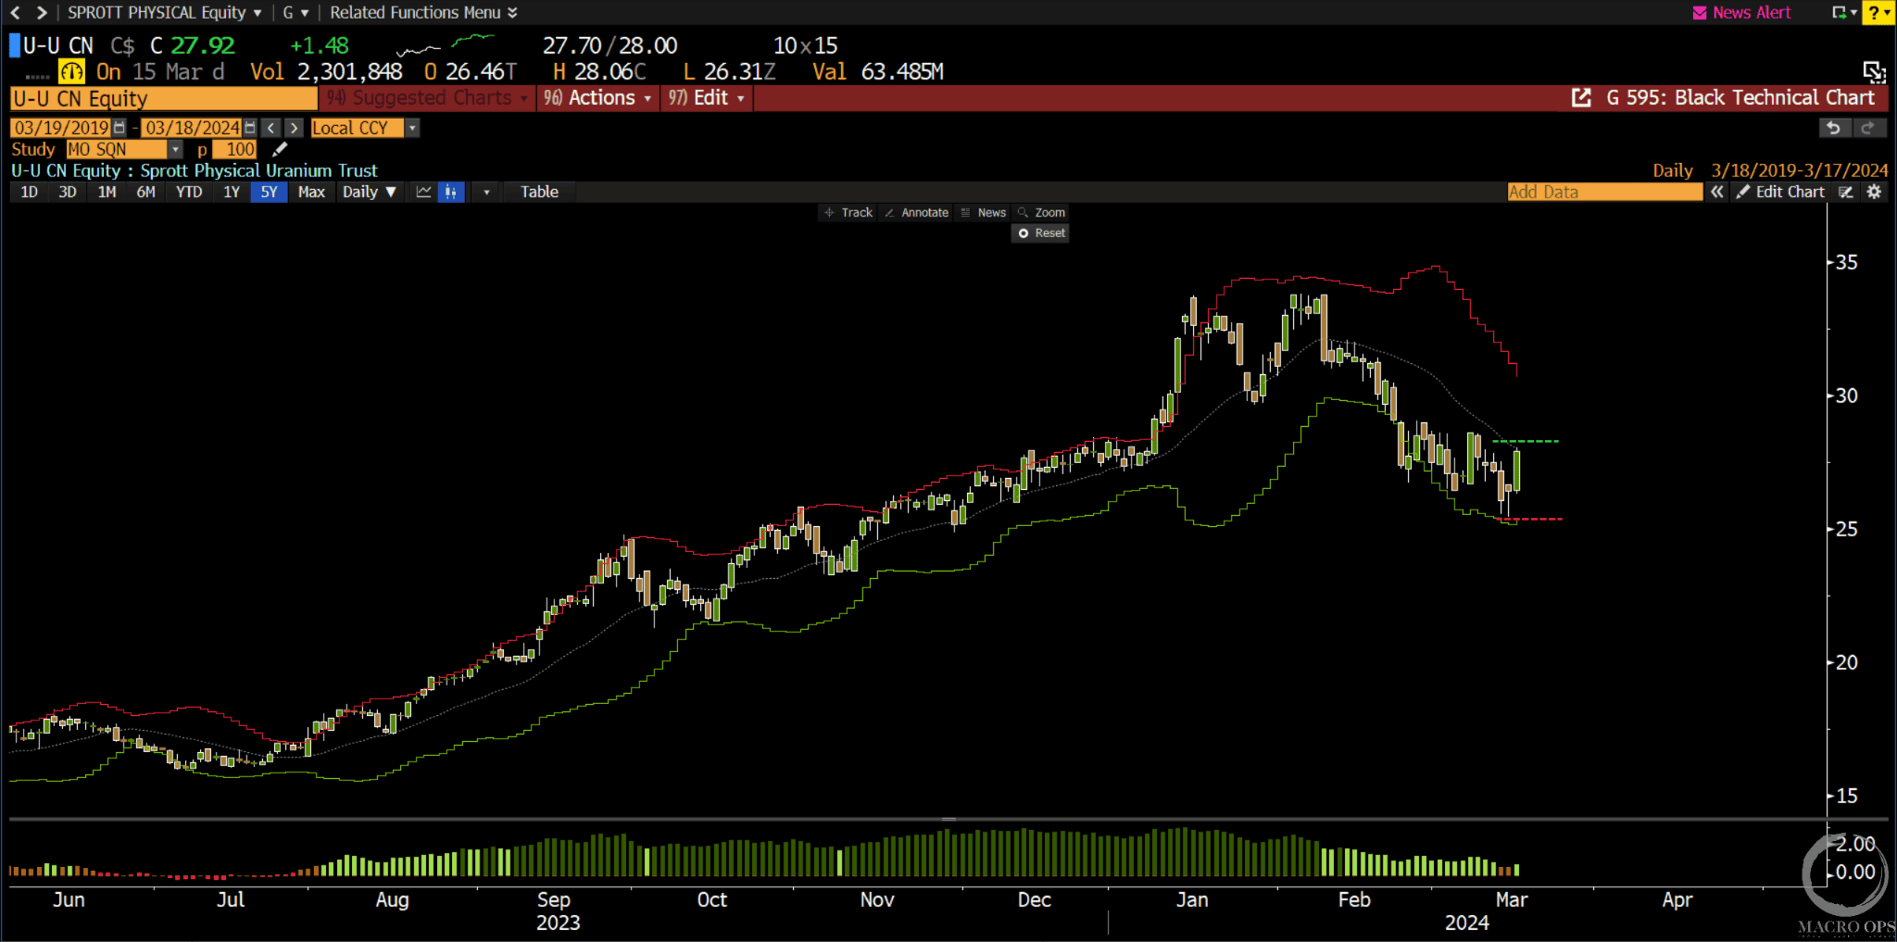The width and height of the screenshot is (1897, 942).
Task: Click the News Alert link
Action: pyautogui.click(x=1752, y=13)
